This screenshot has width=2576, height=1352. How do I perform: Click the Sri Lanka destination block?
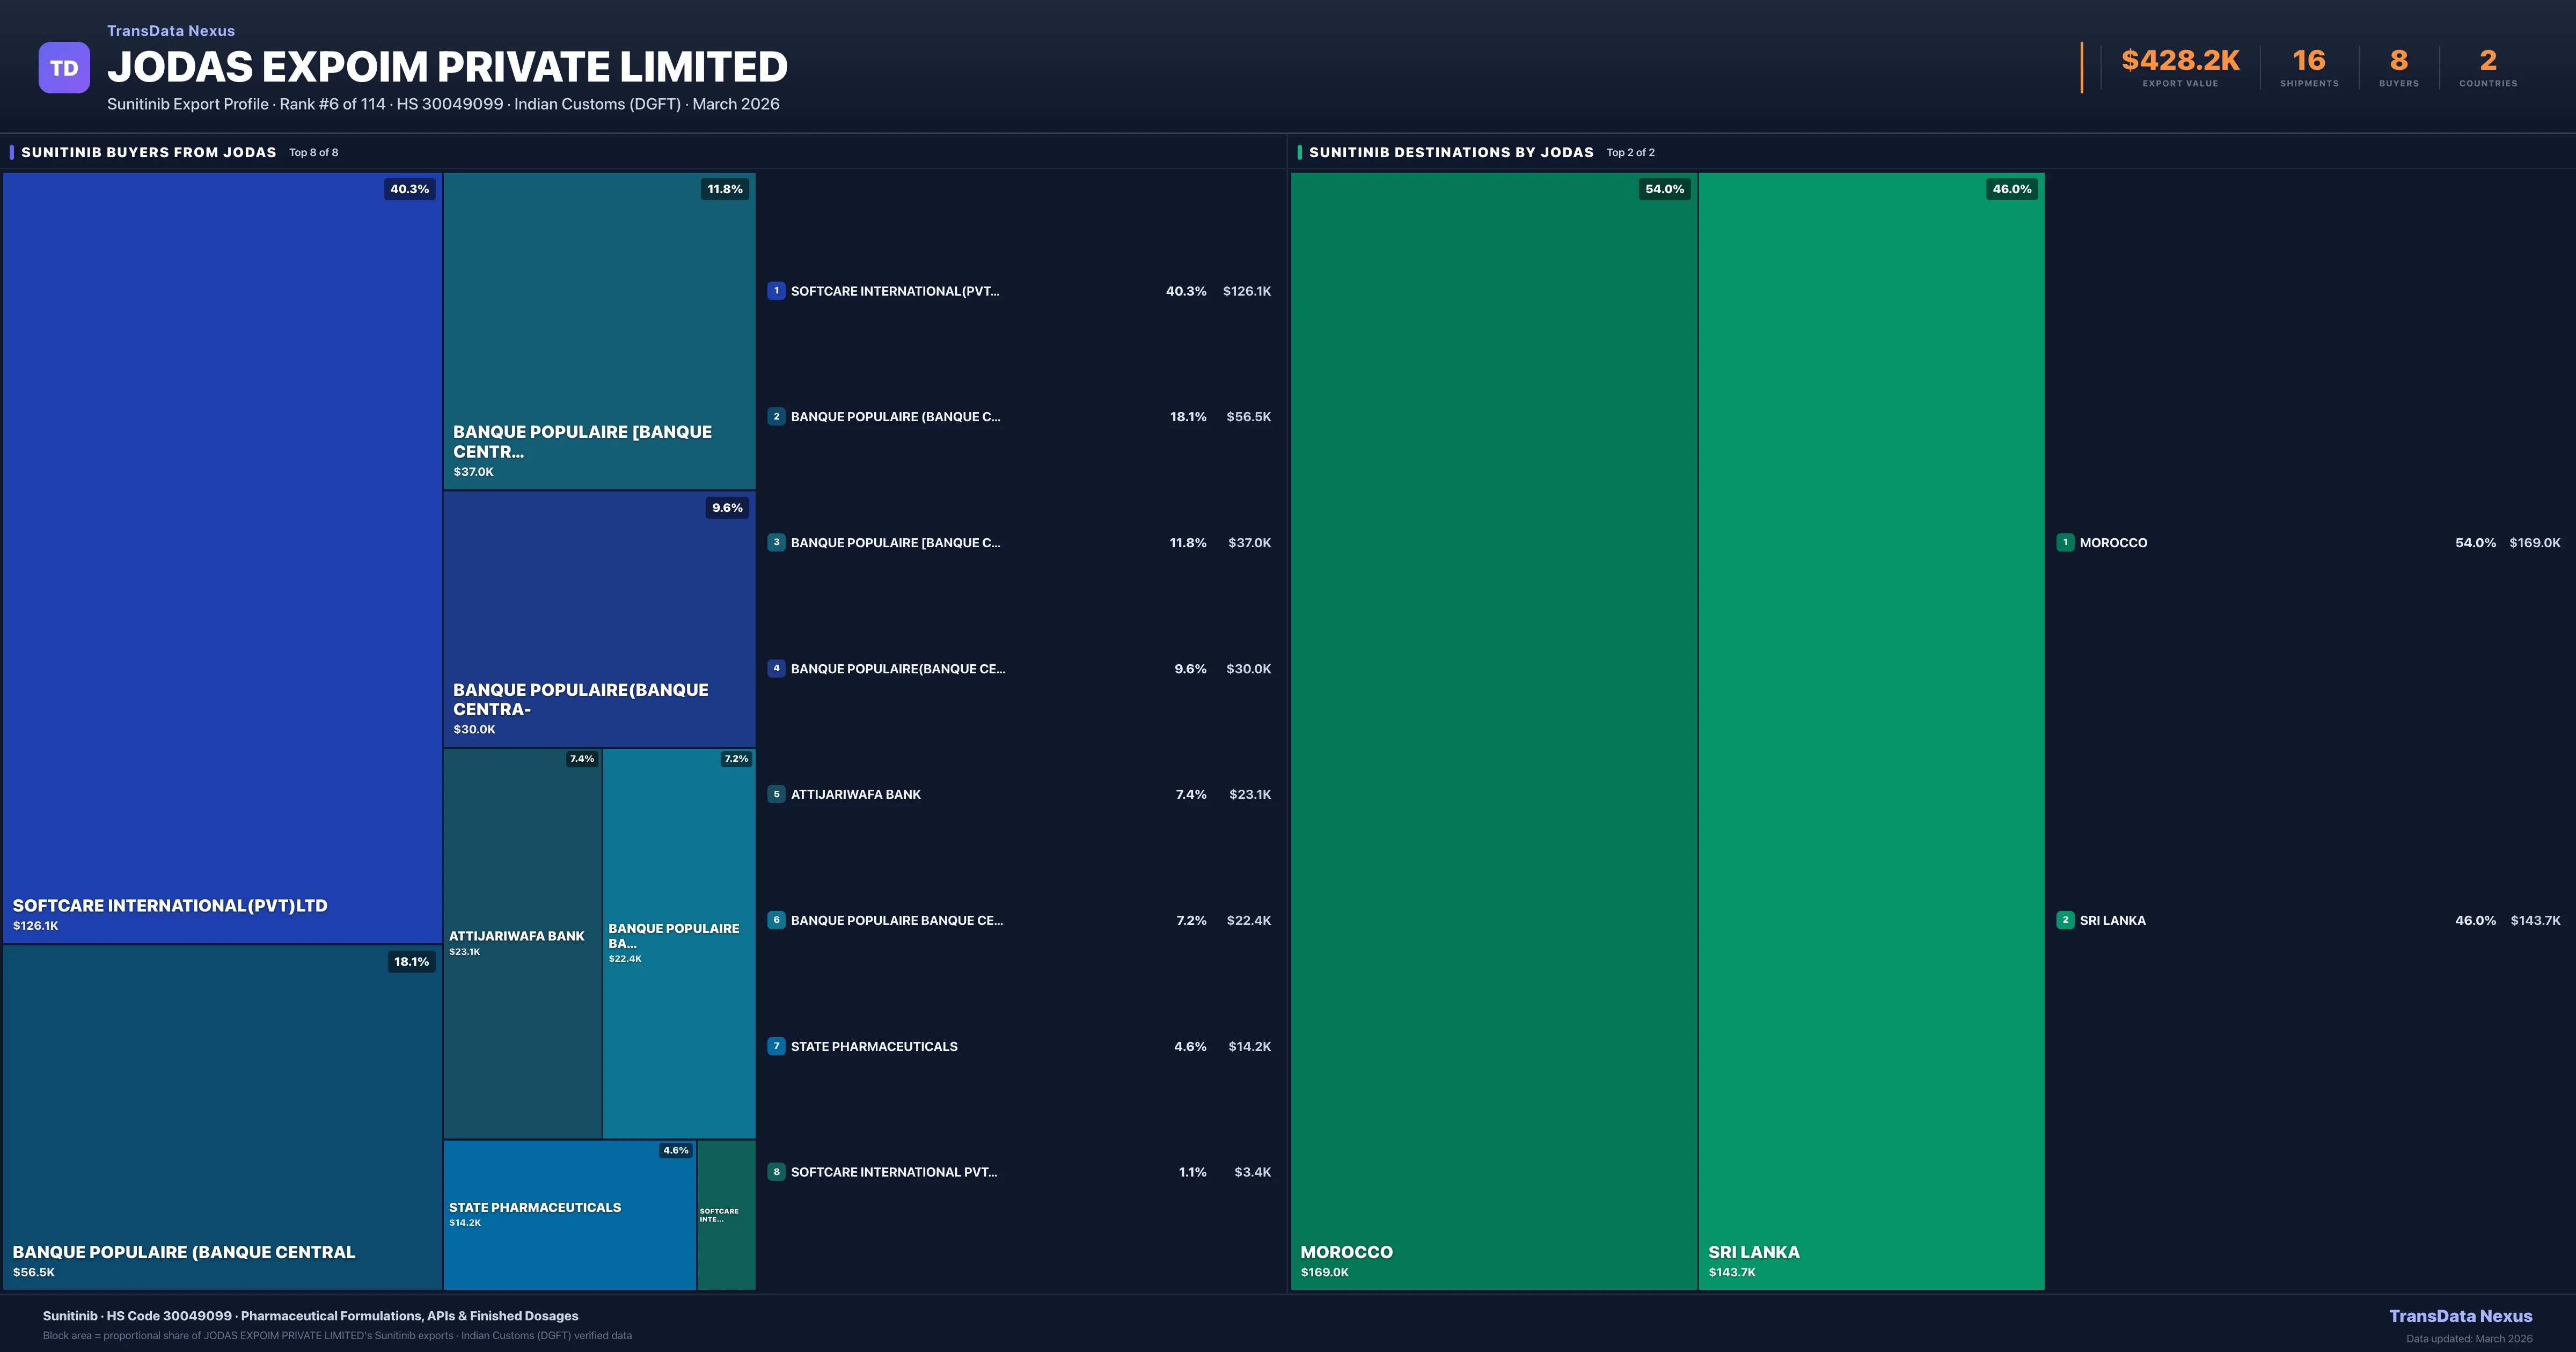click(x=1870, y=730)
